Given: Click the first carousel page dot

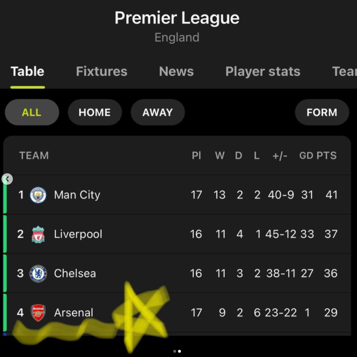Looking at the screenshot, I should 174,351.
